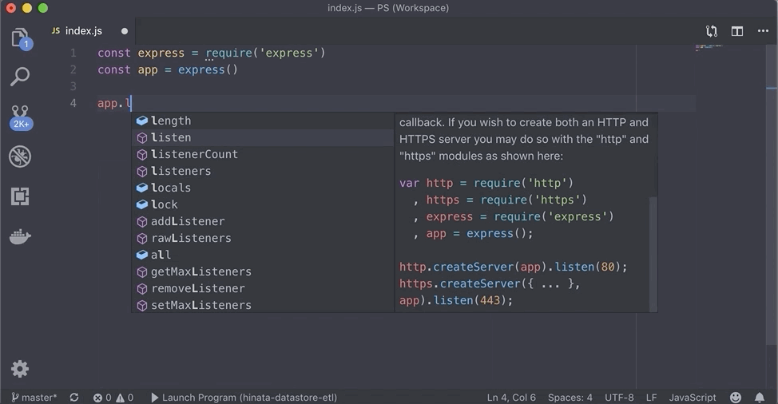Click Ln 4, Col 6 position indicator
Viewport: 778px width, 404px height.
click(x=511, y=397)
